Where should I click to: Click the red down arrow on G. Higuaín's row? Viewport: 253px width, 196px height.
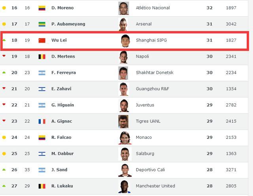tap(4, 105)
